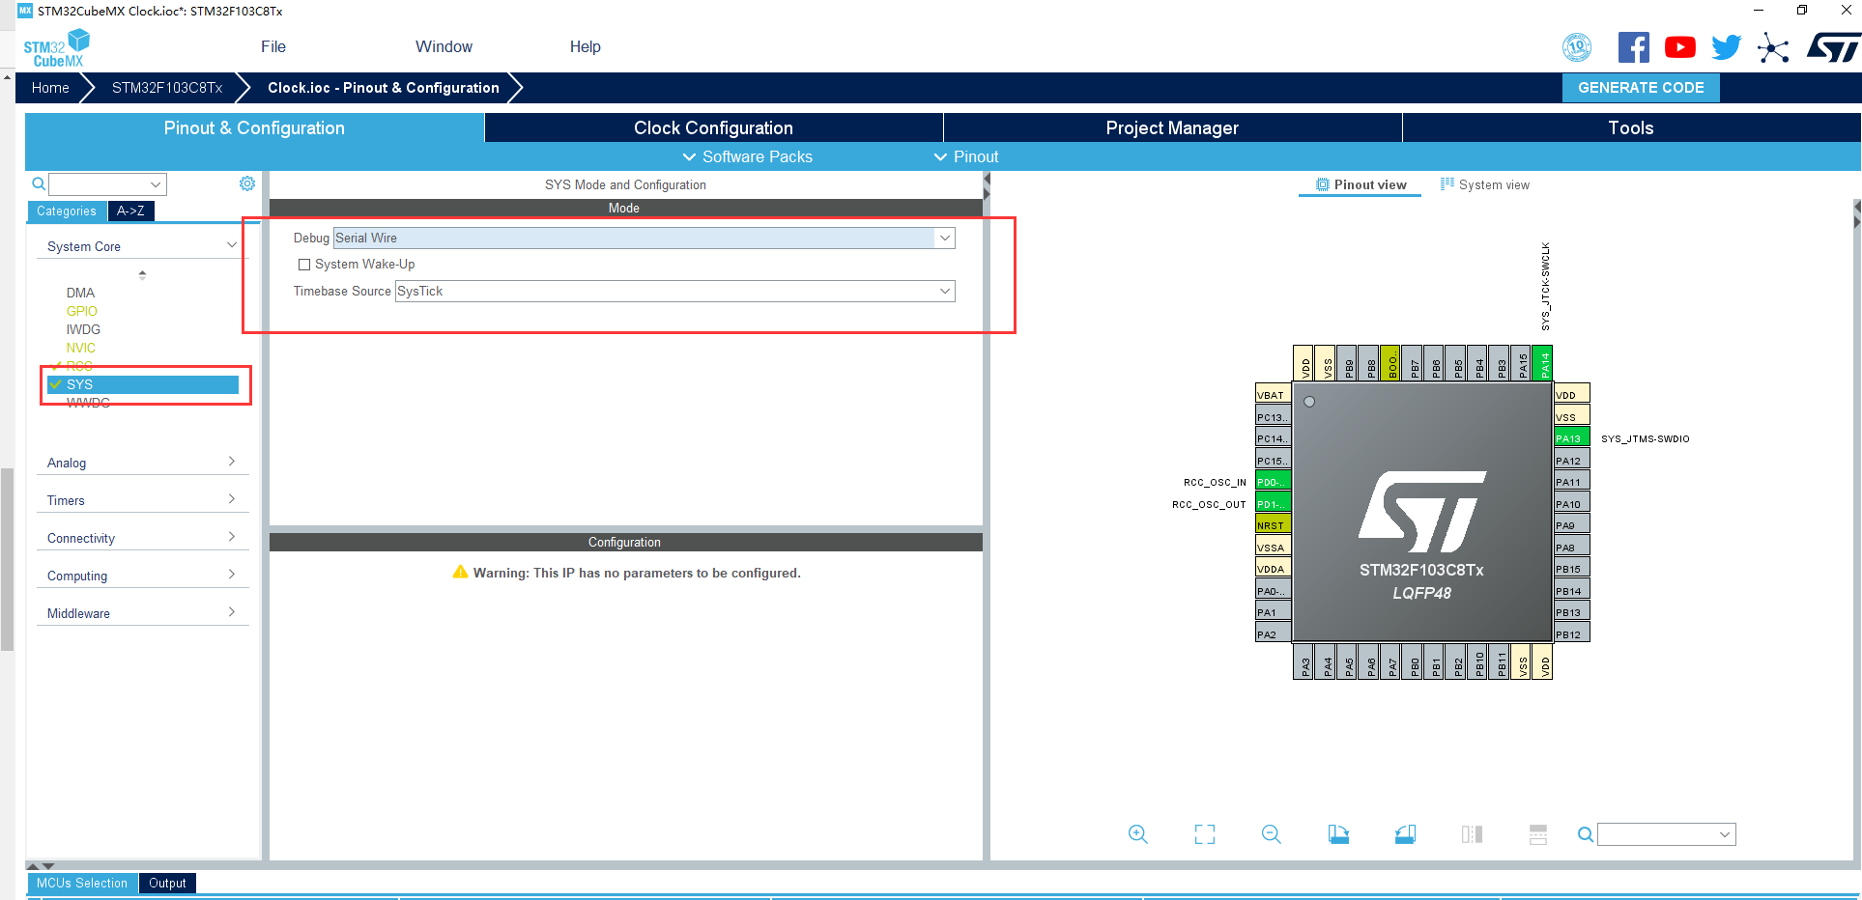Rotate the chip clockwise
Screen dimensions: 1862x900
coord(1338,834)
